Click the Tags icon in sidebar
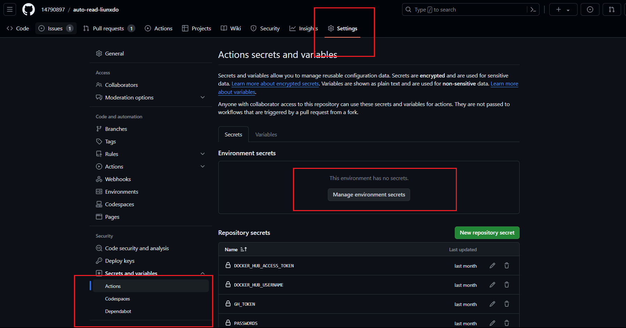The image size is (626, 328). [99, 141]
